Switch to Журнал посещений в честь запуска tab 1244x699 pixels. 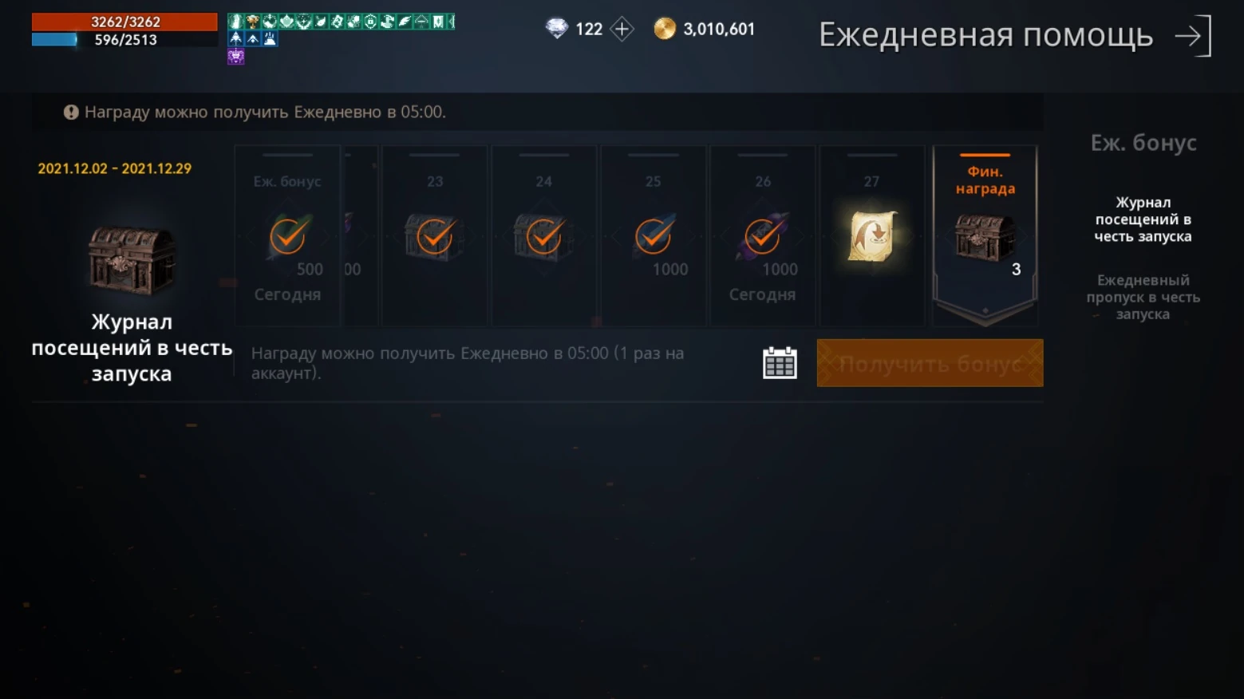pos(1143,219)
